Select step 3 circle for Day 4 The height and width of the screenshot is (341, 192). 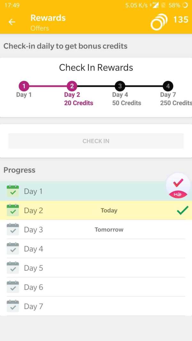(x=120, y=86)
